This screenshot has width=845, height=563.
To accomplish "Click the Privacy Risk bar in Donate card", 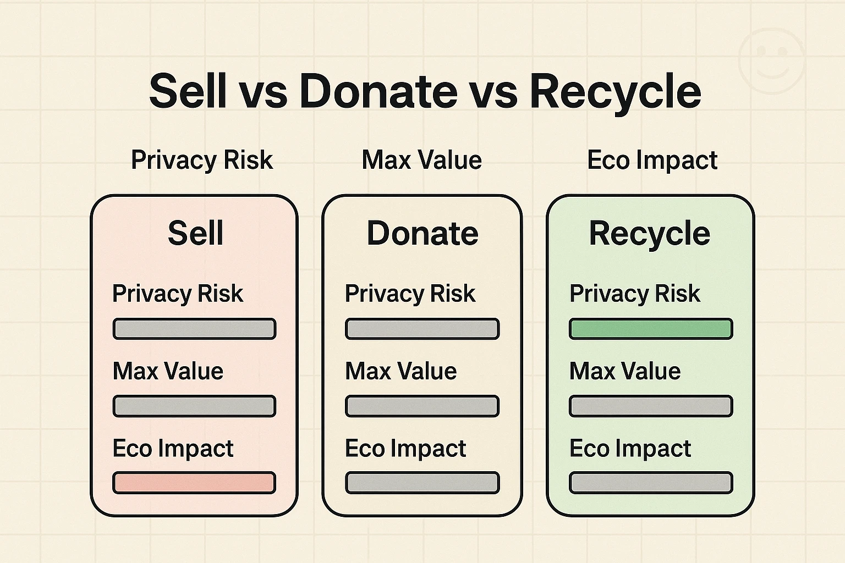I will tap(422, 329).
